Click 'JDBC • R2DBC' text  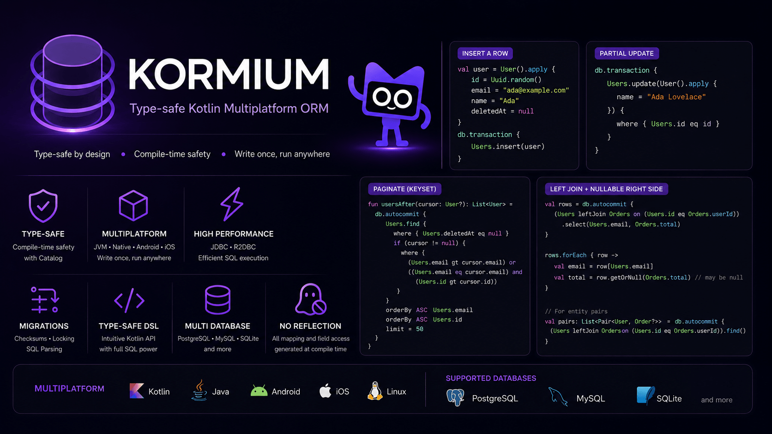click(x=233, y=247)
